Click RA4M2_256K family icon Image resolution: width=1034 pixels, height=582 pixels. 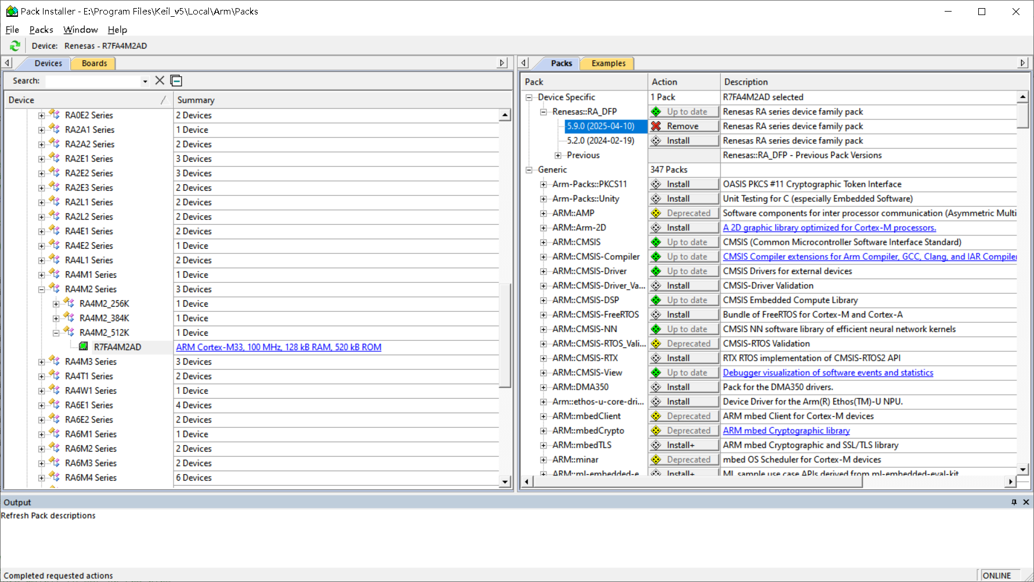(x=69, y=303)
